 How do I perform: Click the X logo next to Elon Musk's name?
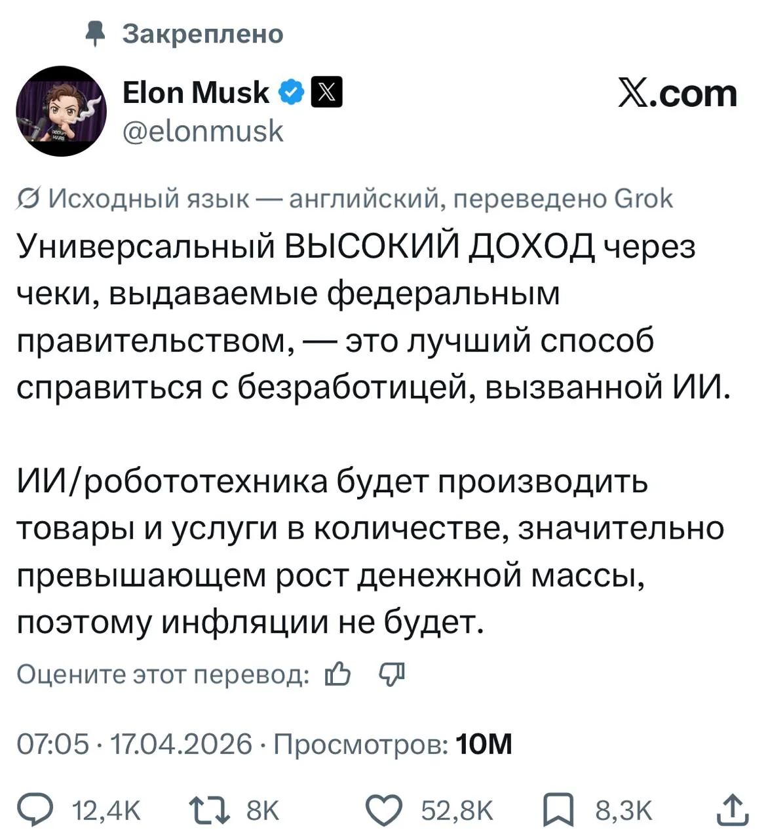tap(326, 92)
